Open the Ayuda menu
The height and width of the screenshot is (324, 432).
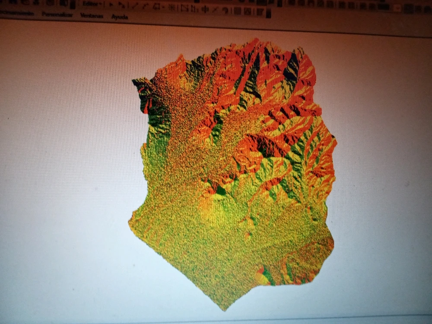point(119,17)
